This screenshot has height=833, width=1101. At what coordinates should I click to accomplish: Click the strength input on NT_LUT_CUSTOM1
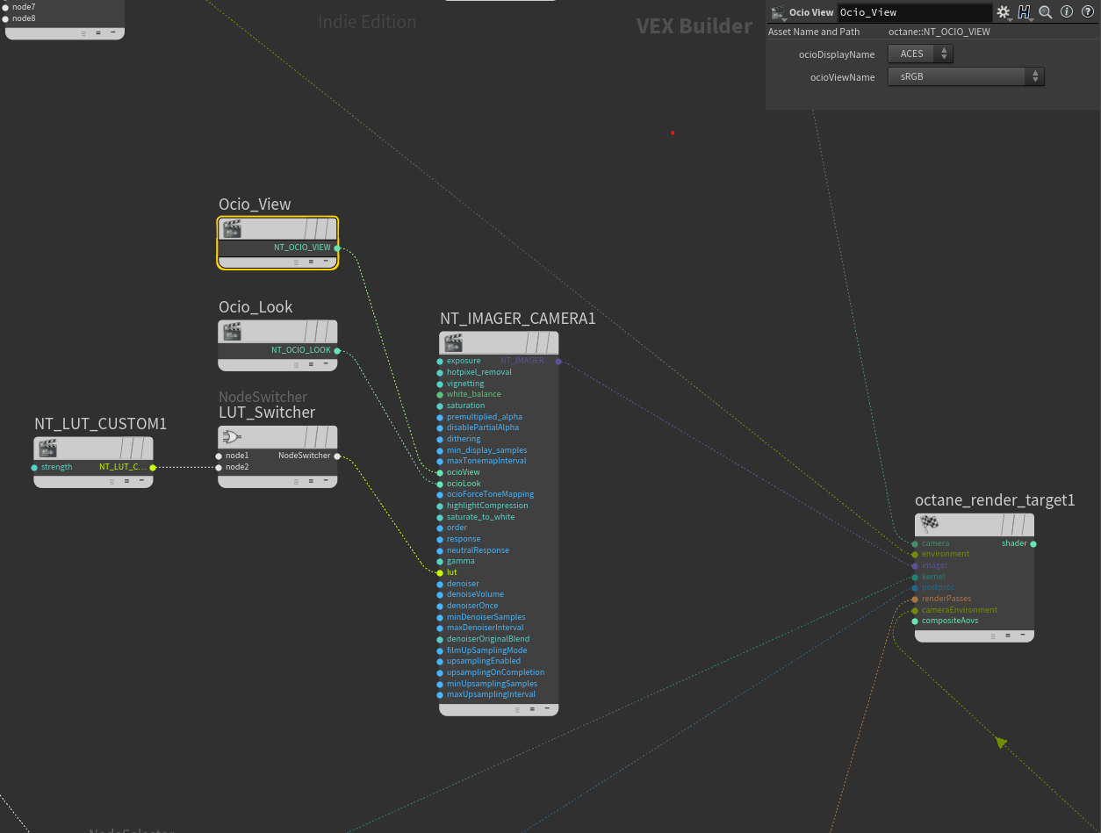[34, 467]
